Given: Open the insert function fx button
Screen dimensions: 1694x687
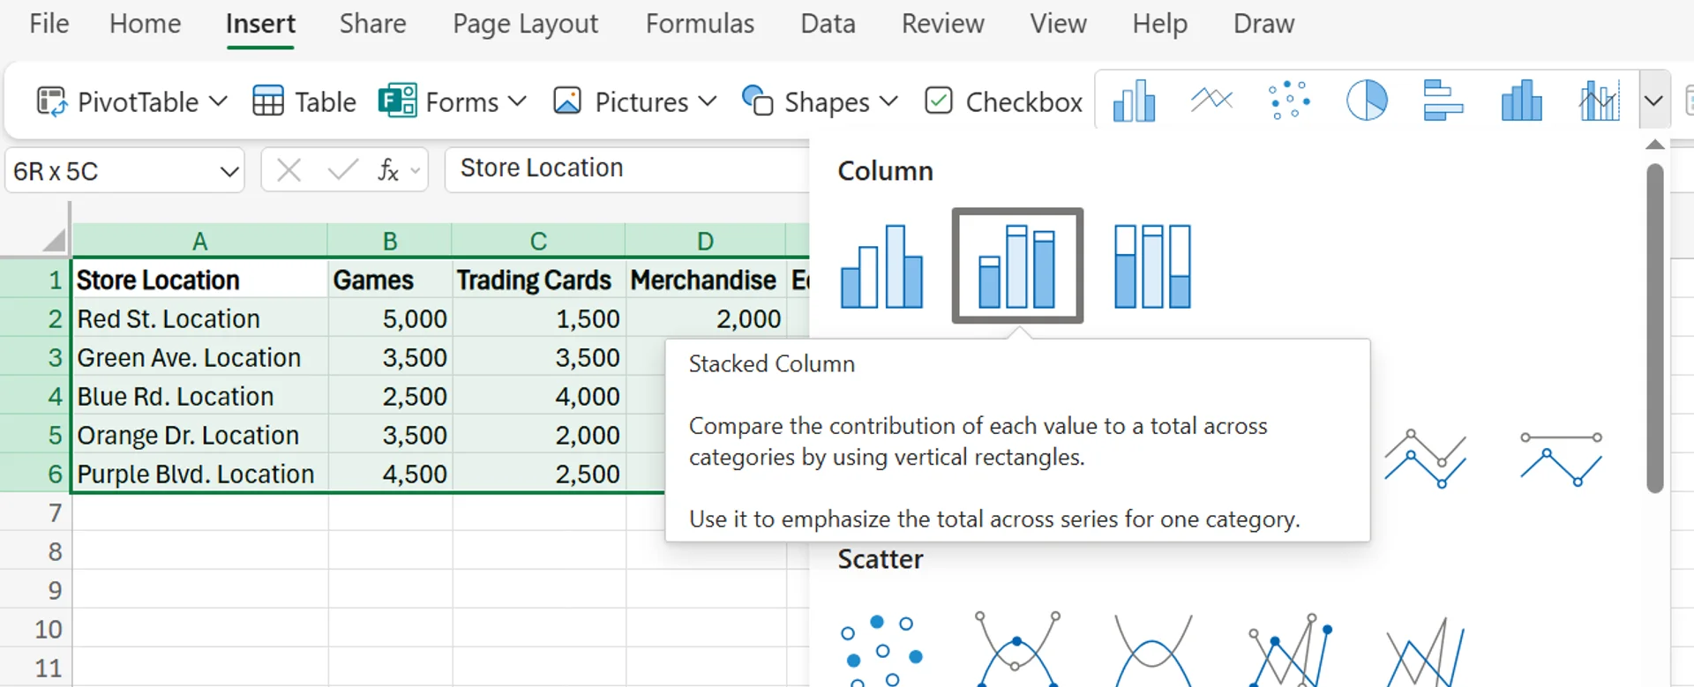Looking at the screenshot, I should 388,169.
